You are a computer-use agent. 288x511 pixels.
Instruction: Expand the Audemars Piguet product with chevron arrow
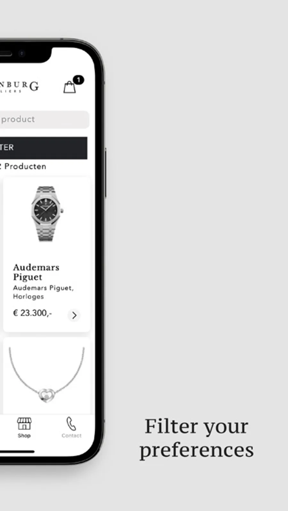(74, 315)
